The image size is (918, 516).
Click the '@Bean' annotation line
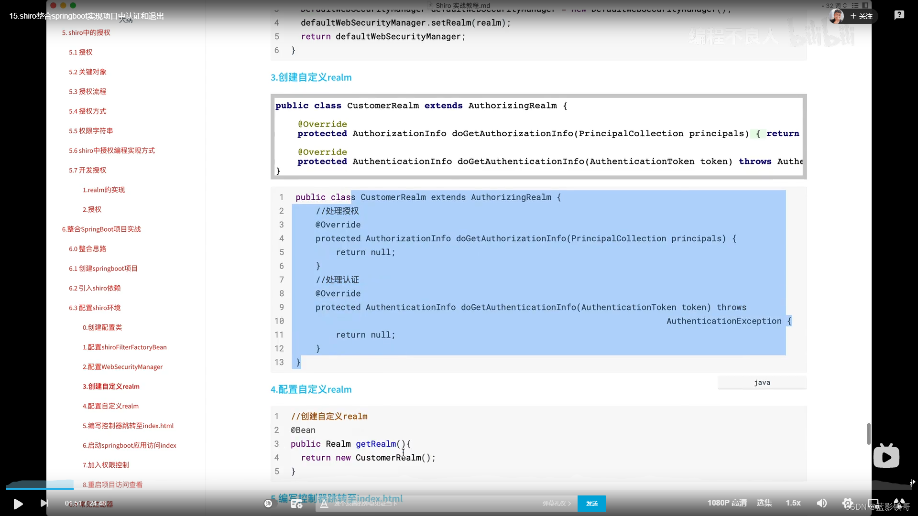coord(303,430)
